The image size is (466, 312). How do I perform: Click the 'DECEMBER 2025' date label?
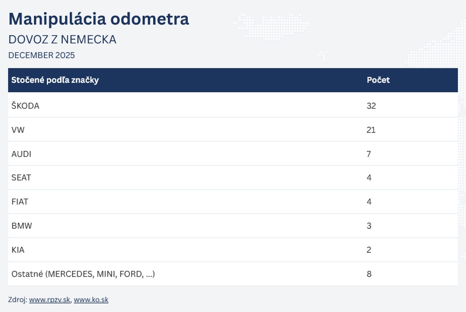click(x=42, y=55)
